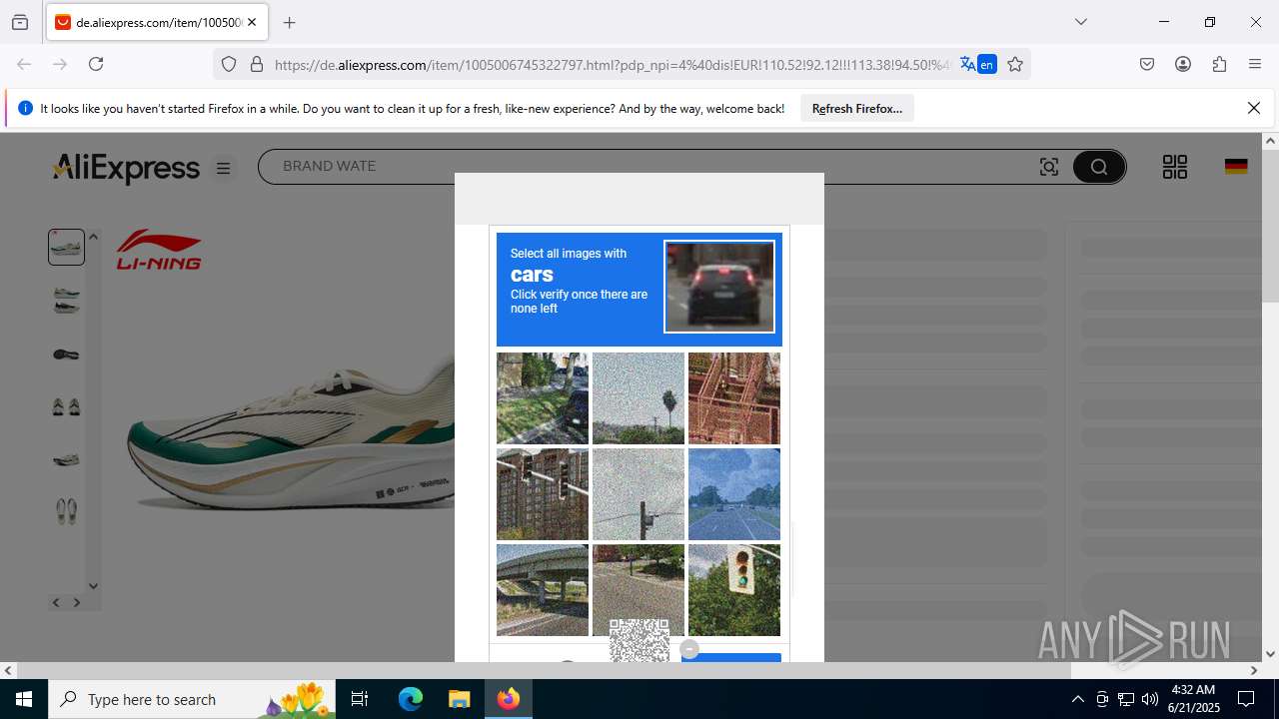Reload the current page
Viewport: 1279px width, 719px height.
pyautogui.click(x=96, y=64)
